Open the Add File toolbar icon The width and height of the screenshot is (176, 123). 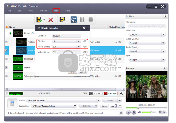tap(39, 20)
